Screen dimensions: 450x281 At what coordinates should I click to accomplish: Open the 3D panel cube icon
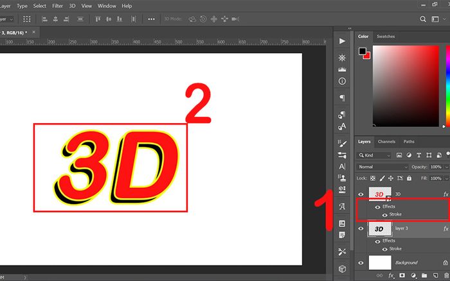[x=342, y=269]
